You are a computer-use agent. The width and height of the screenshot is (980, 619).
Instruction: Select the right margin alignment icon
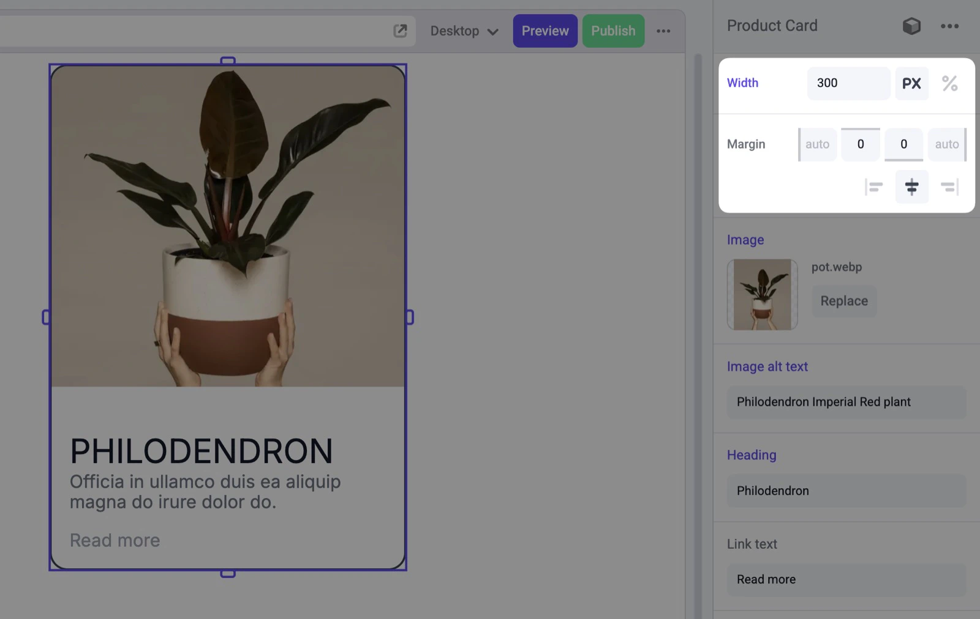pyautogui.click(x=949, y=187)
